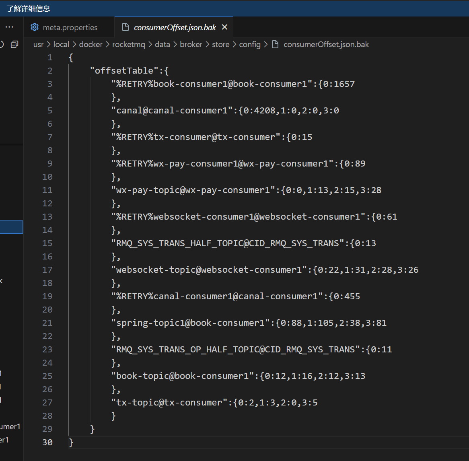Screen dimensions: 469x461
Task: Click the collapse all folders icon in explorer
Action: click(x=14, y=44)
